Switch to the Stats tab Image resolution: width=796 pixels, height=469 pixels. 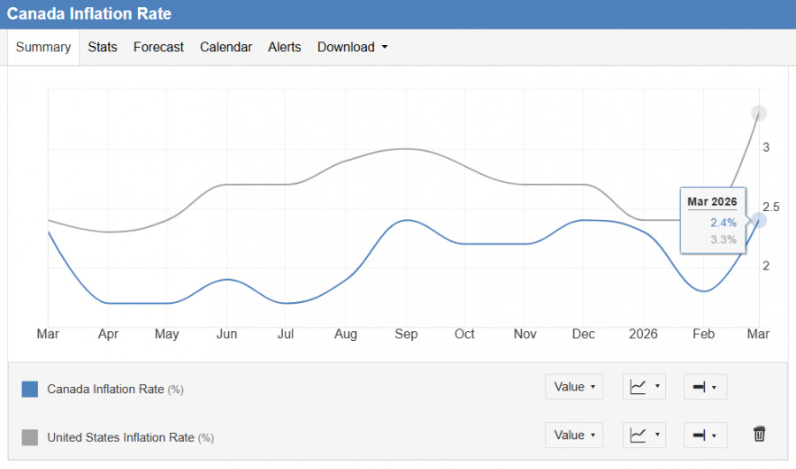point(103,48)
